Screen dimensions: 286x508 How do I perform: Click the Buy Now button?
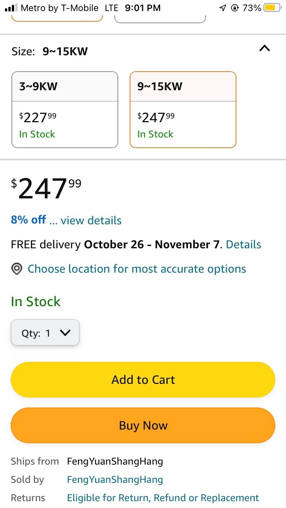point(143,425)
